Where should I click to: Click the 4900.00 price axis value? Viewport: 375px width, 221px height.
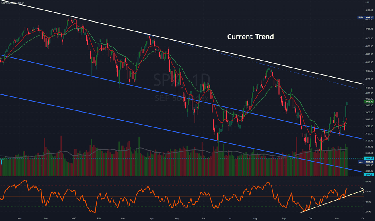[369, 10]
